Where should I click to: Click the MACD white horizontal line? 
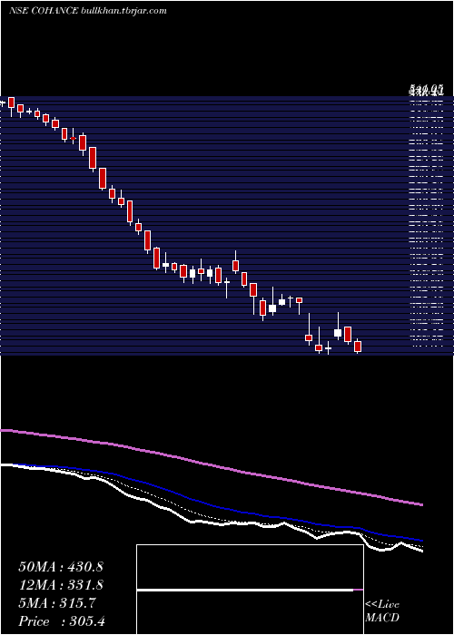tap(245, 591)
